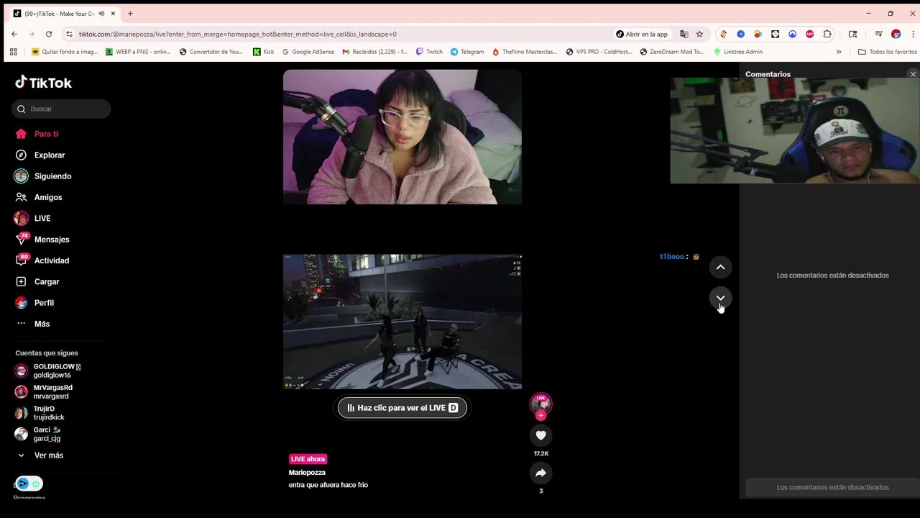Click the Mariepozza username
This screenshot has height=518, width=920.
tap(307, 473)
